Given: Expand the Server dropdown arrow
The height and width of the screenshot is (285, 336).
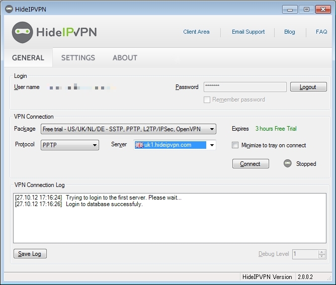Looking at the screenshot, I should pyautogui.click(x=212, y=145).
